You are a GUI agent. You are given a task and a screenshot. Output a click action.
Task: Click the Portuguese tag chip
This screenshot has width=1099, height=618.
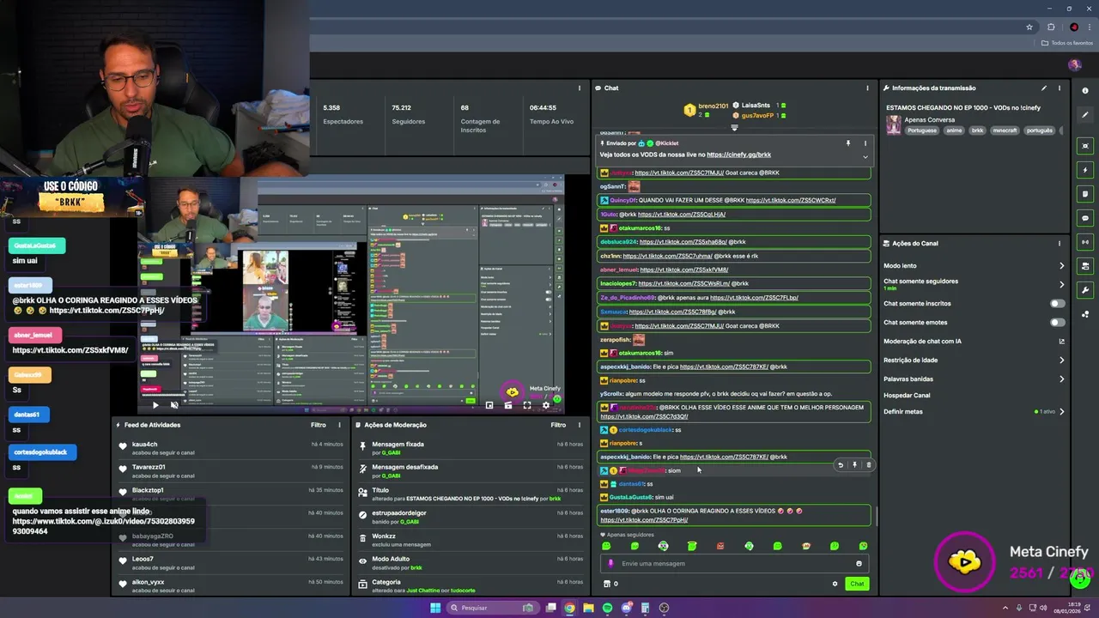tap(922, 130)
